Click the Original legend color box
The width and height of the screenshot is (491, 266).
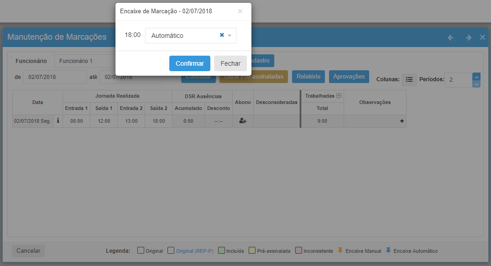click(x=141, y=250)
